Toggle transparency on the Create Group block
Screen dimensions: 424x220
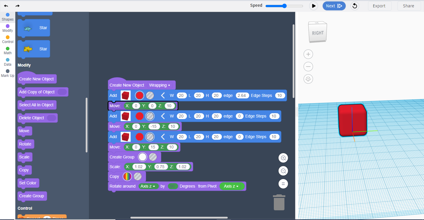(153, 157)
